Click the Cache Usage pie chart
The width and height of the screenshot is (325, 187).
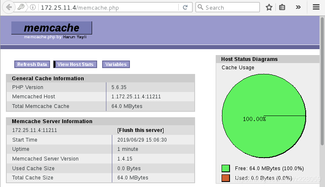coord(264,116)
